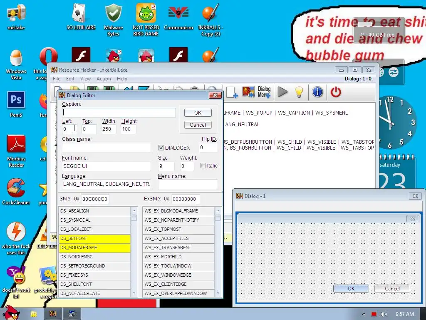Toggle the DS_SYSMODAL style flag
The height and width of the screenshot is (320, 426).
click(94, 220)
